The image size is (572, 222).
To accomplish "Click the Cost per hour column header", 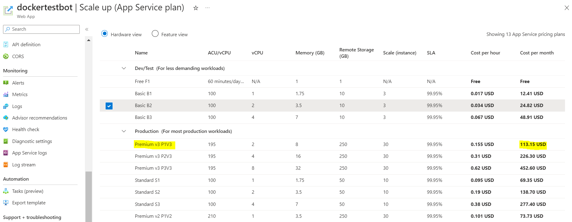I will 485,53.
